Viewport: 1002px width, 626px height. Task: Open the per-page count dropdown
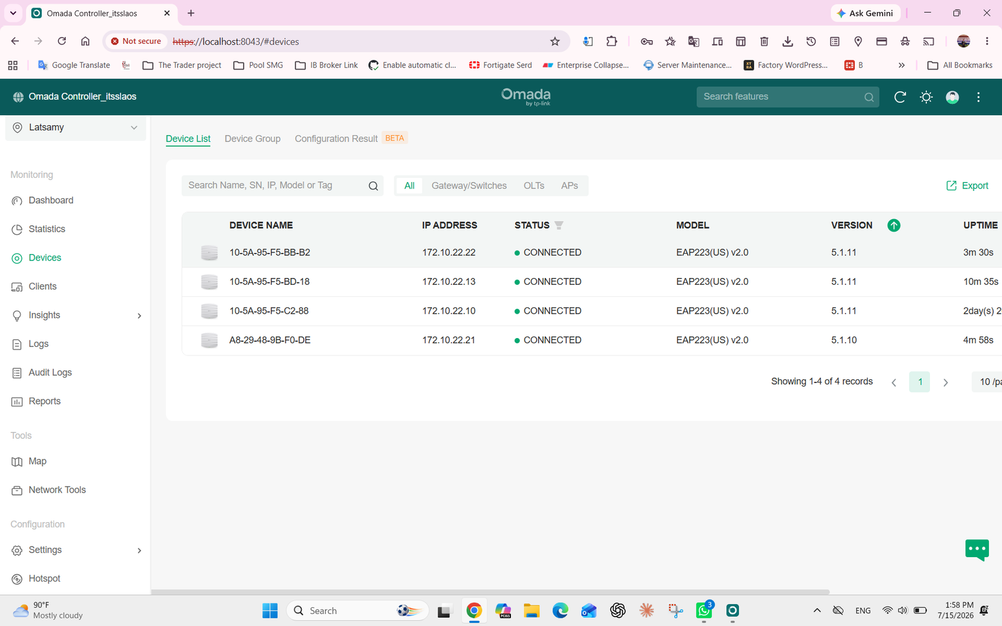point(988,382)
